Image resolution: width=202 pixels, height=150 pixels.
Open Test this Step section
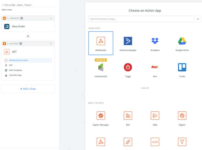coord(15,75)
